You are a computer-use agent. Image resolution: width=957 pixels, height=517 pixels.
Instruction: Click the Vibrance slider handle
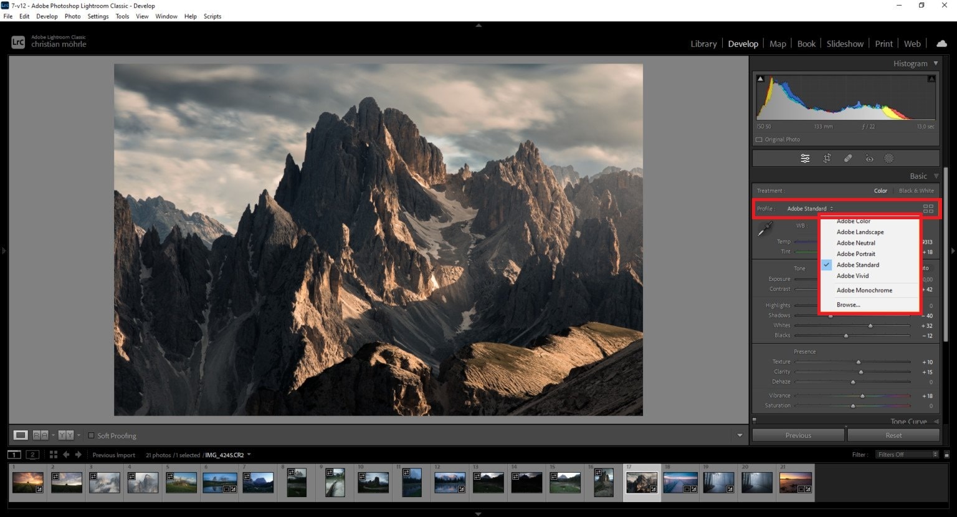coord(862,396)
